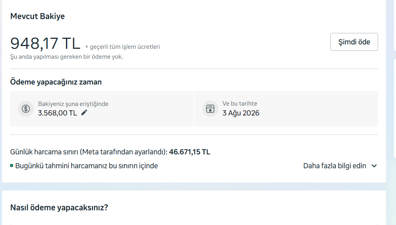Click the Şimdi öde button
Image resolution: width=396 pixels, height=225 pixels.
tap(354, 42)
